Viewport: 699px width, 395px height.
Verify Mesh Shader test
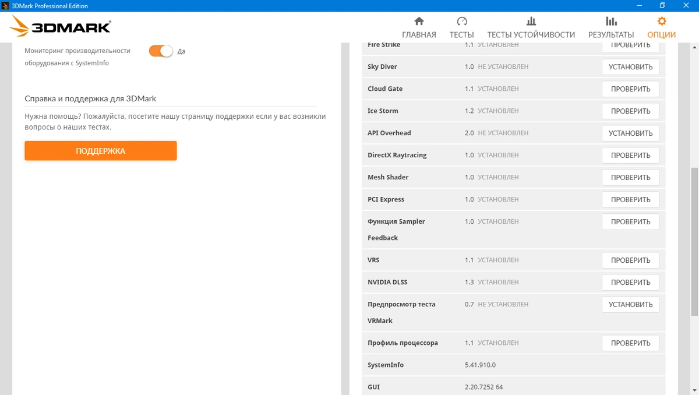click(630, 178)
